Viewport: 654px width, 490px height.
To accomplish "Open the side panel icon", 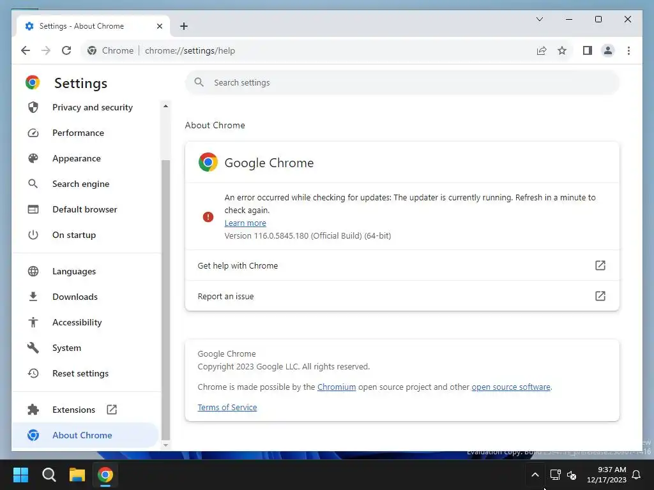I will click(588, 50).
